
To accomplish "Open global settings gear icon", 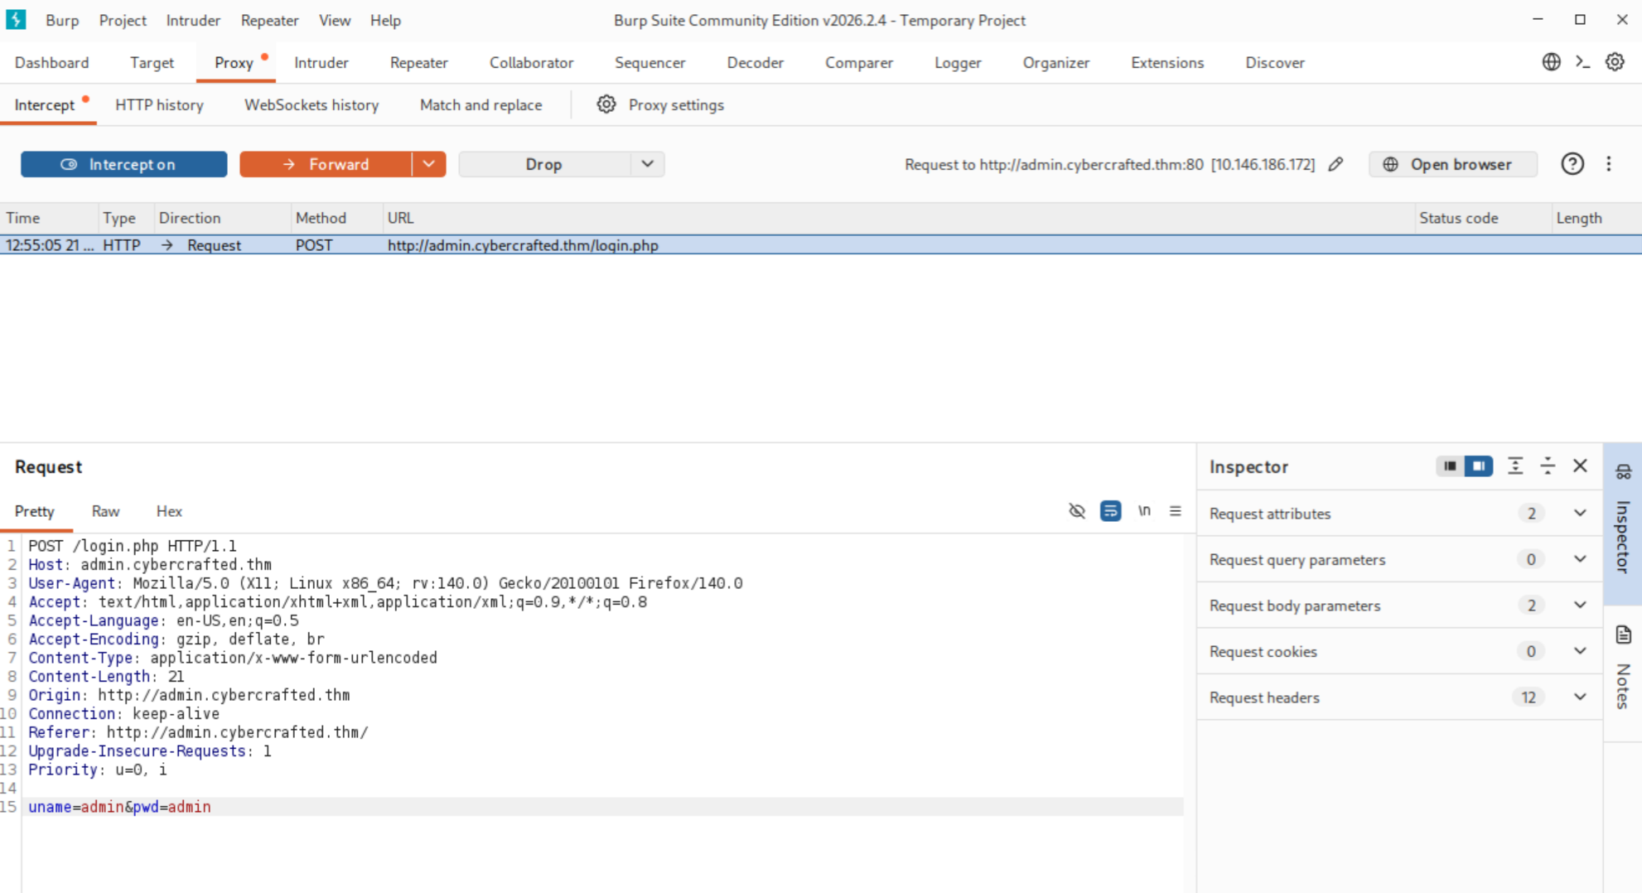I will pos(1615,62).
